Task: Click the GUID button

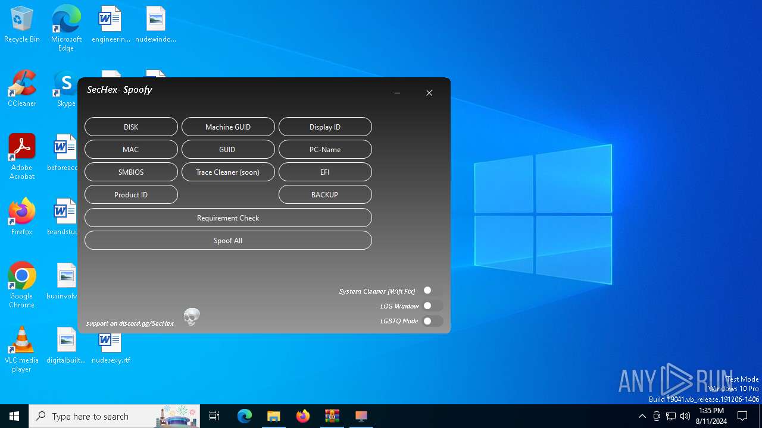Action: click(228, 149)
